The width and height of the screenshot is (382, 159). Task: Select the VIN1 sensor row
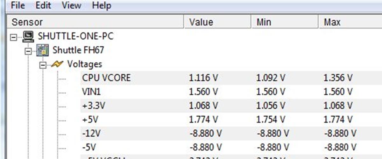pyautogui.click(x=92, y=92)
